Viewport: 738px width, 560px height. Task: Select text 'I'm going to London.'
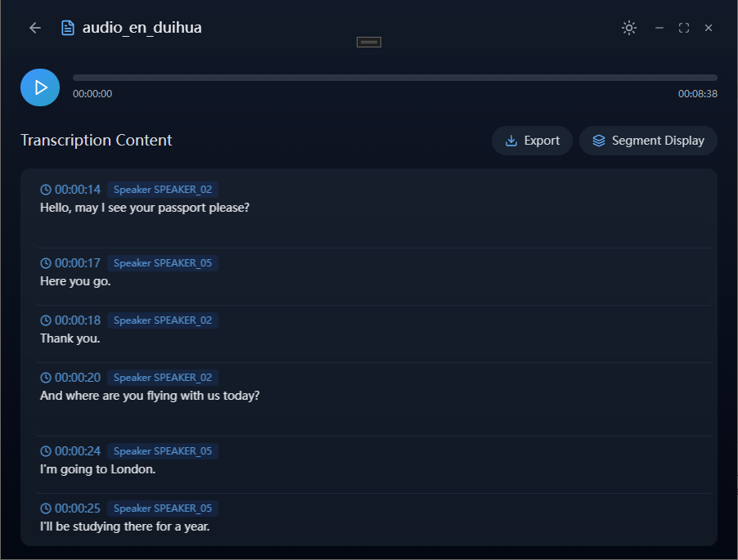tap(98, 469)
